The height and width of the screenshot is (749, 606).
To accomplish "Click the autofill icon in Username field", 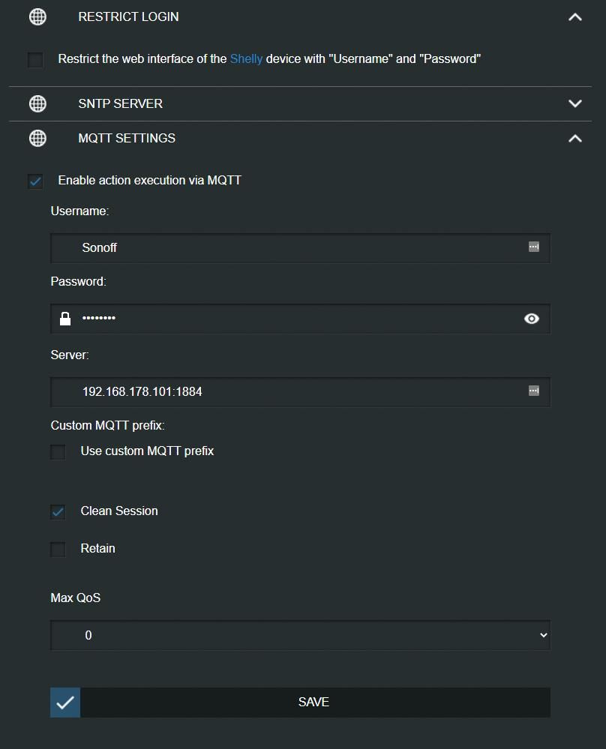I will click(534, 247).
